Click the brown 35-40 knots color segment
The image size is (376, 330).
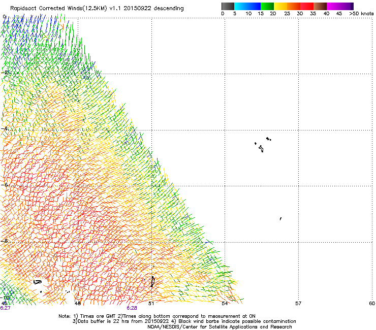(x=320, y=6)
